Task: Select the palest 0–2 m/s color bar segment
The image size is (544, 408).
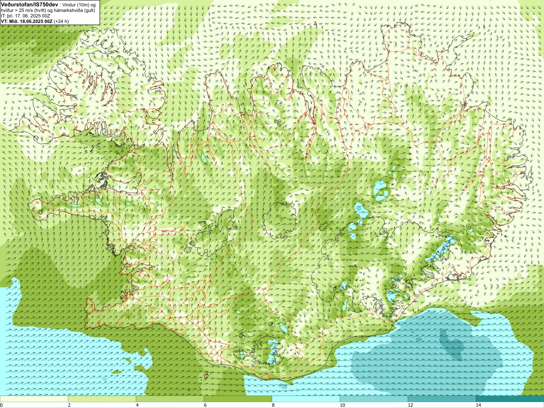Action: 34,399
